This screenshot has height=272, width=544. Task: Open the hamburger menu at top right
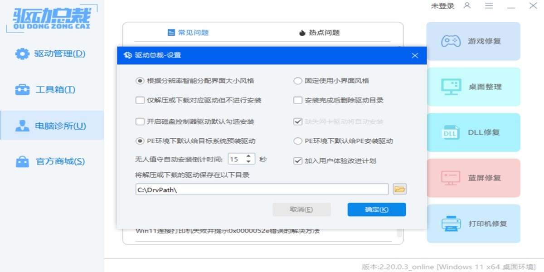490,6
